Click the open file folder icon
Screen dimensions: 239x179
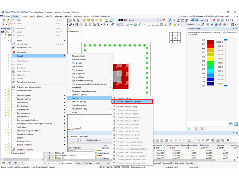point(8,20)
